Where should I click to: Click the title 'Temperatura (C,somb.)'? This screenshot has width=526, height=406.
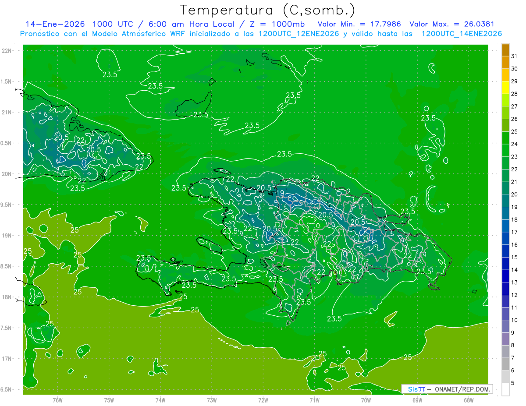(x=268, y=10)
